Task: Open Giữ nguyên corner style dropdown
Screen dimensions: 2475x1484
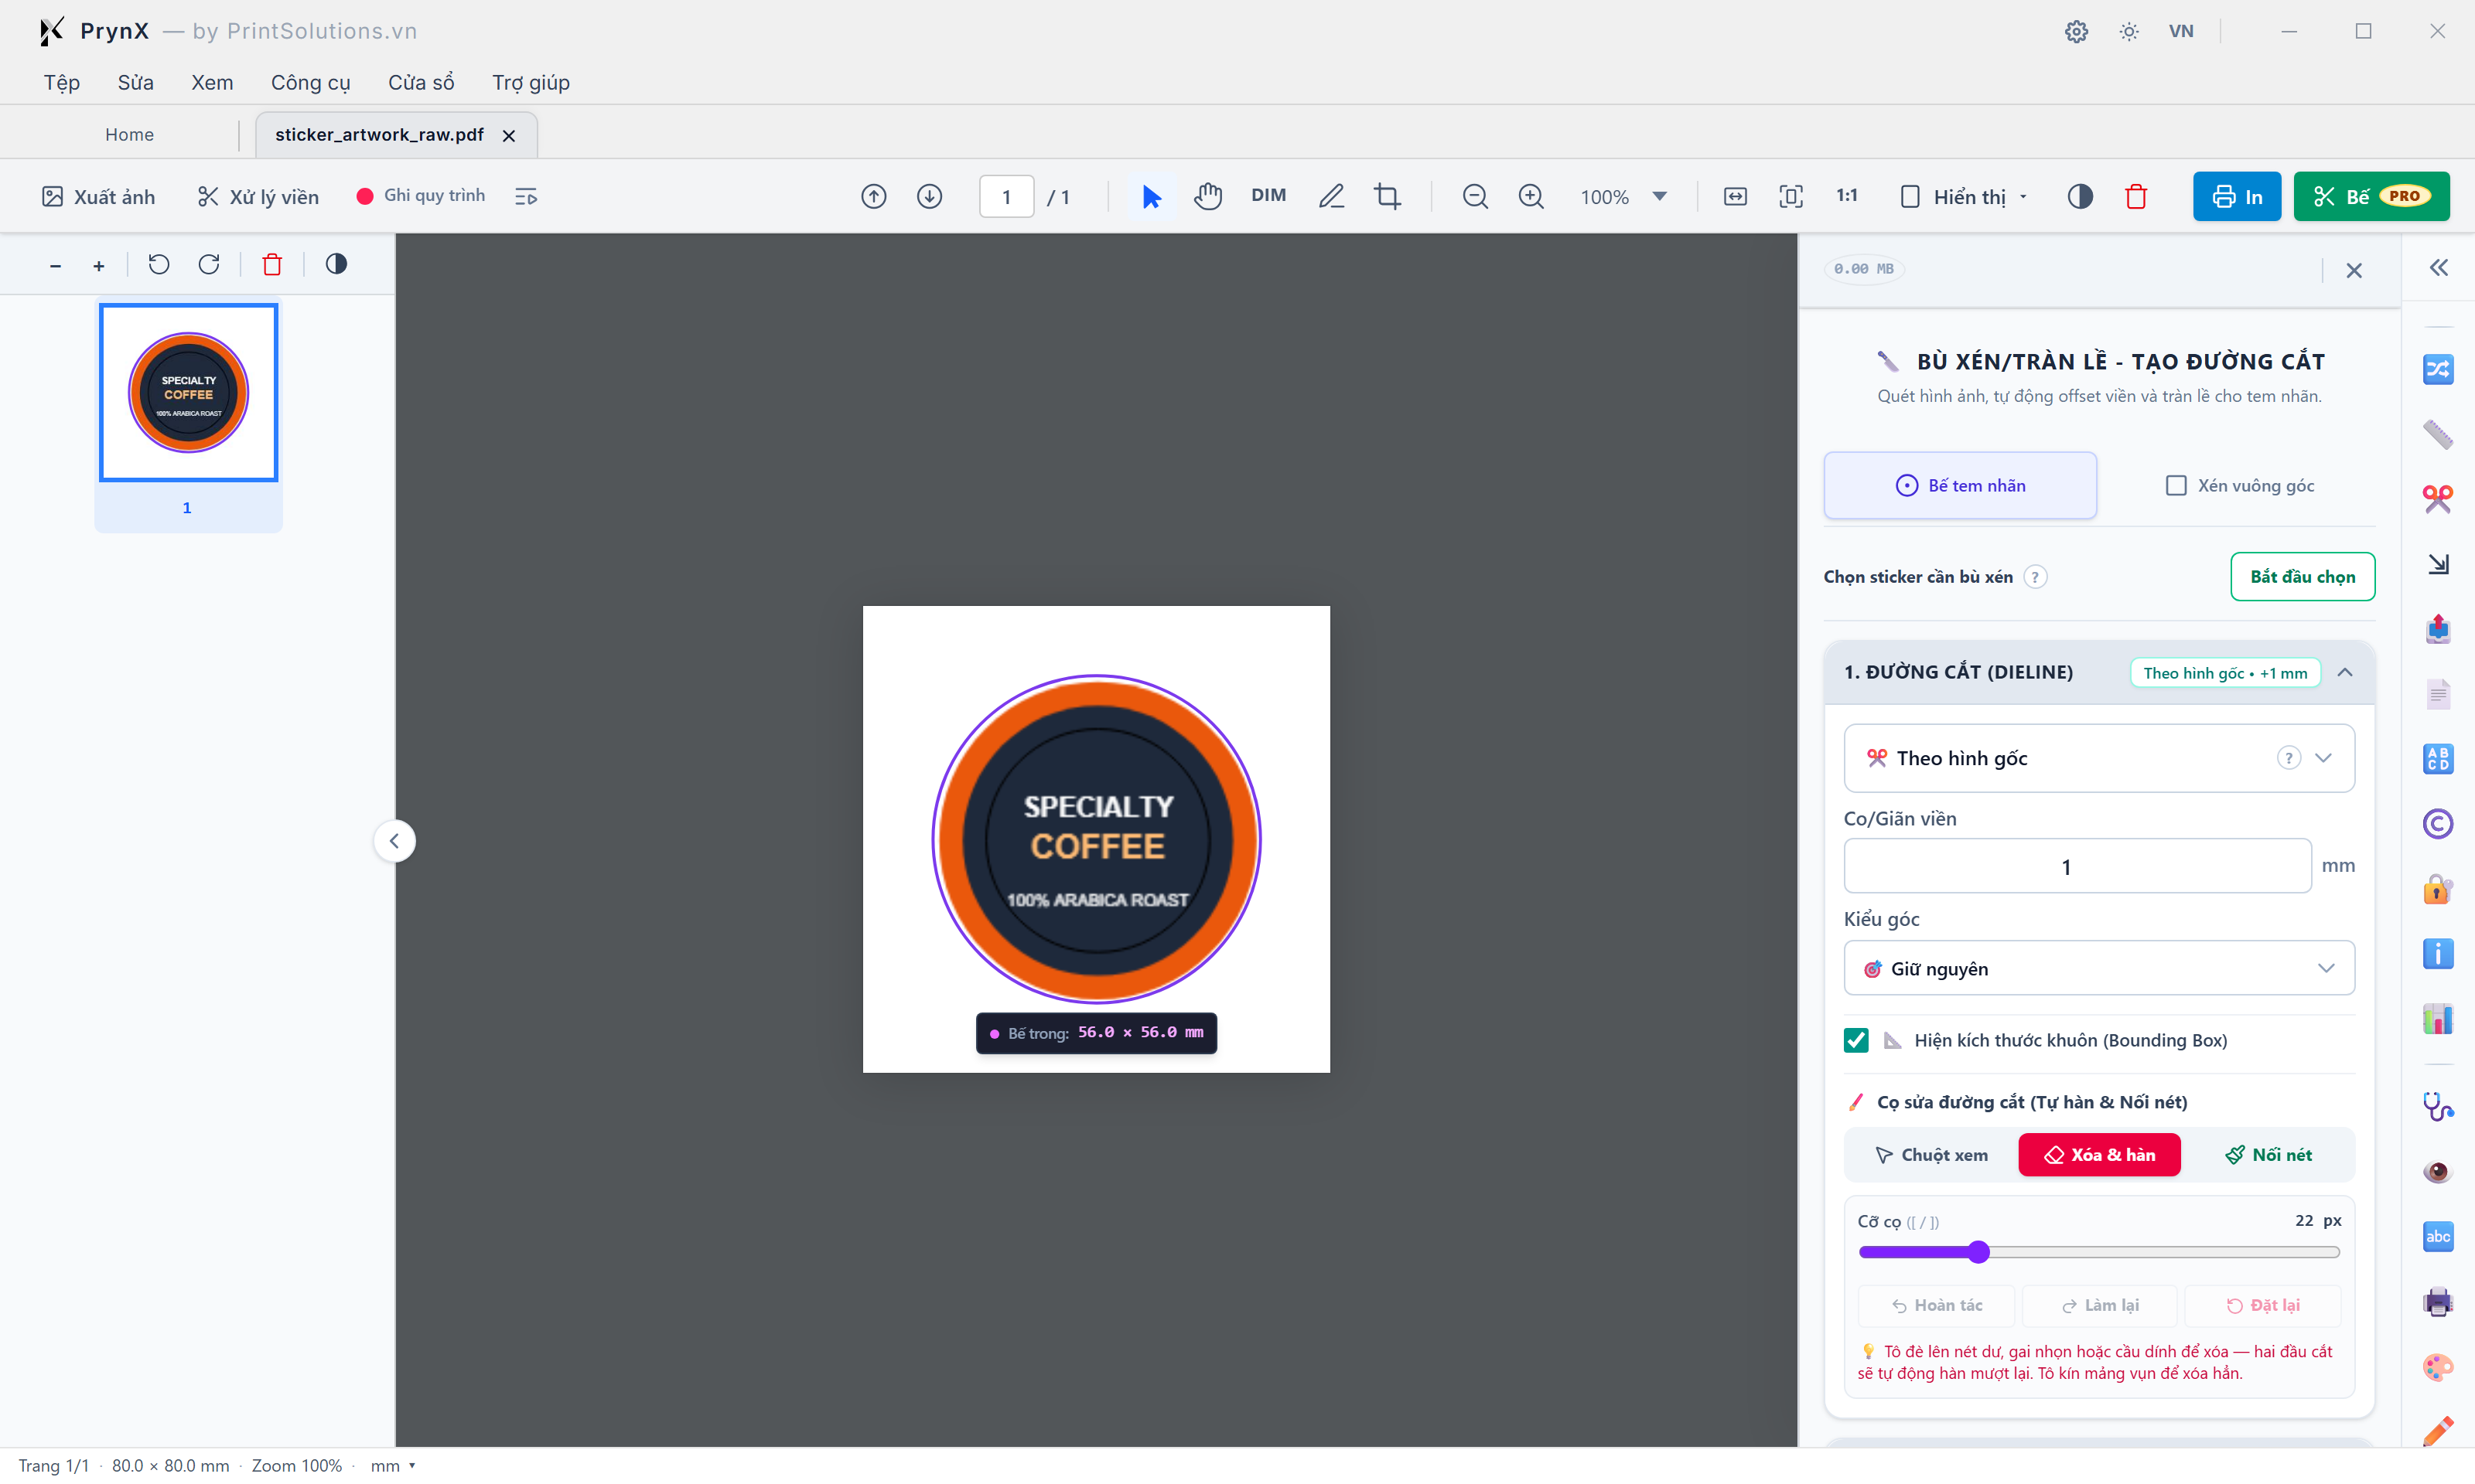Action: [x=2098, y=968]
